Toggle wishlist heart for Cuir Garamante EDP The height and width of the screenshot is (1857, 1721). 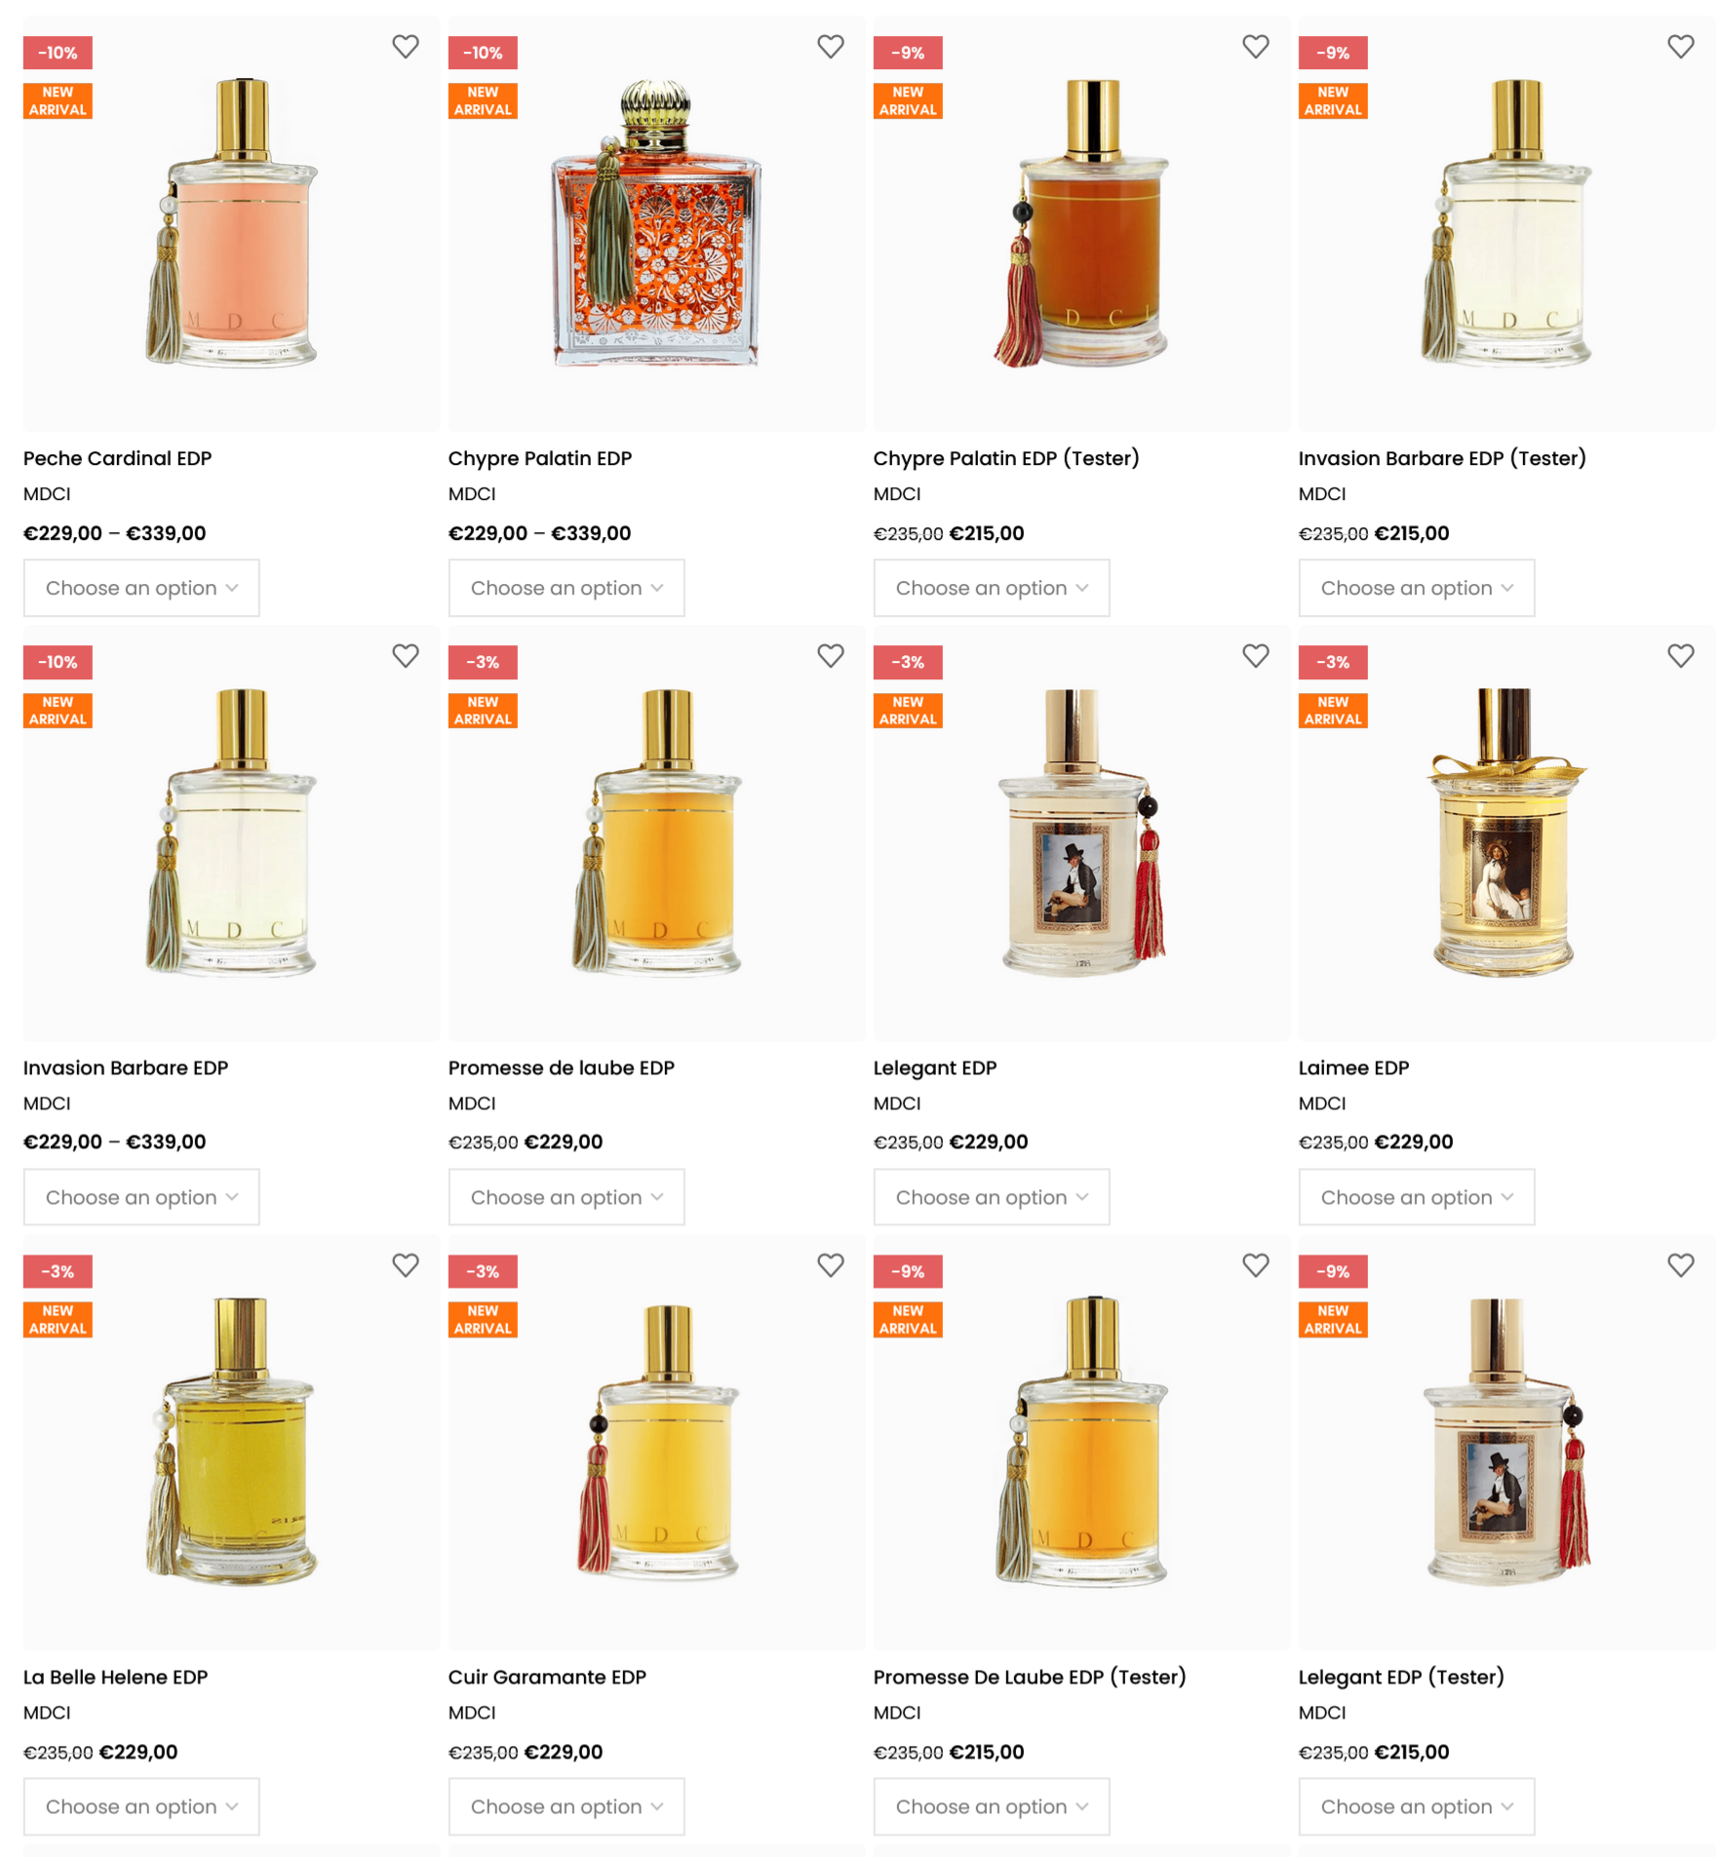click(831, 1264)
